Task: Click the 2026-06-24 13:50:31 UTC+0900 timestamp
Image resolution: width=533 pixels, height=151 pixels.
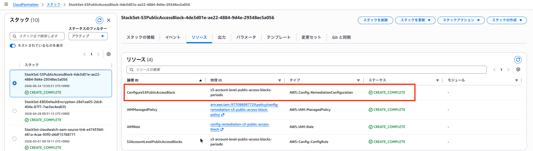Action: click(47, 86)
